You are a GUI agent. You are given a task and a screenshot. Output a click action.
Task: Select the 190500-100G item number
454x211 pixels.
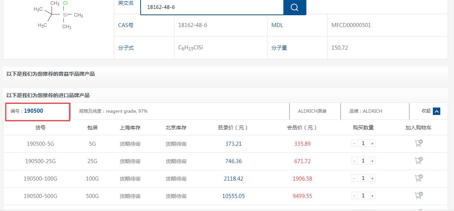coord(40,179)
